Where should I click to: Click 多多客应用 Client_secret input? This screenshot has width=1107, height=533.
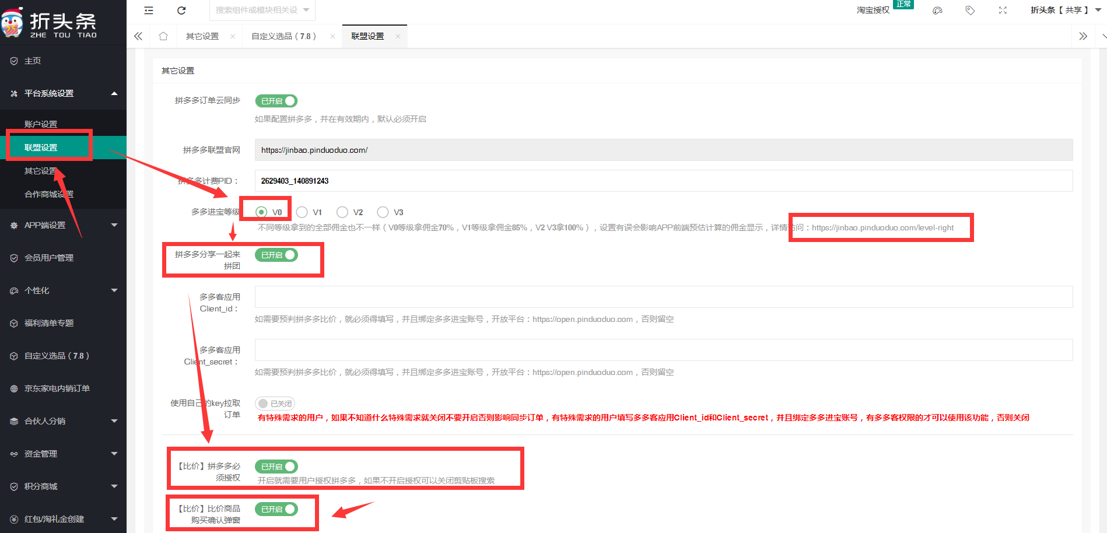pyautogui.click(x=664, y=350)
